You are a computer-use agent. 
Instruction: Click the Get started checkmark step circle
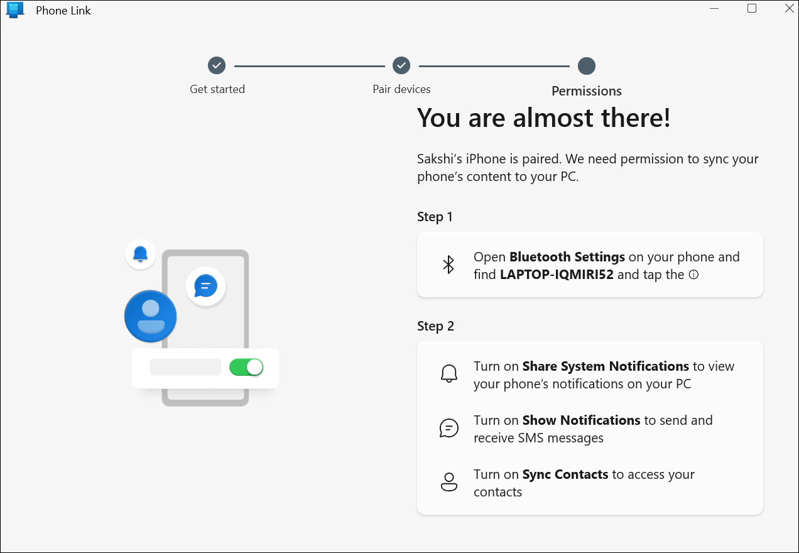pos(217,65)
